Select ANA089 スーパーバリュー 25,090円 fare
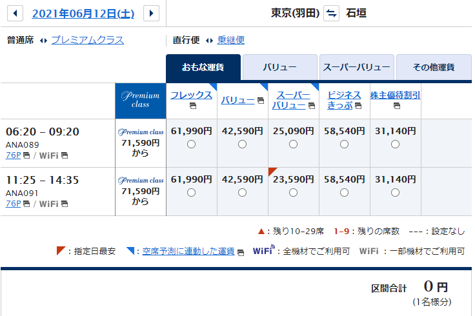This screenshot has height=316, width=475. click(x=293, y=144)
